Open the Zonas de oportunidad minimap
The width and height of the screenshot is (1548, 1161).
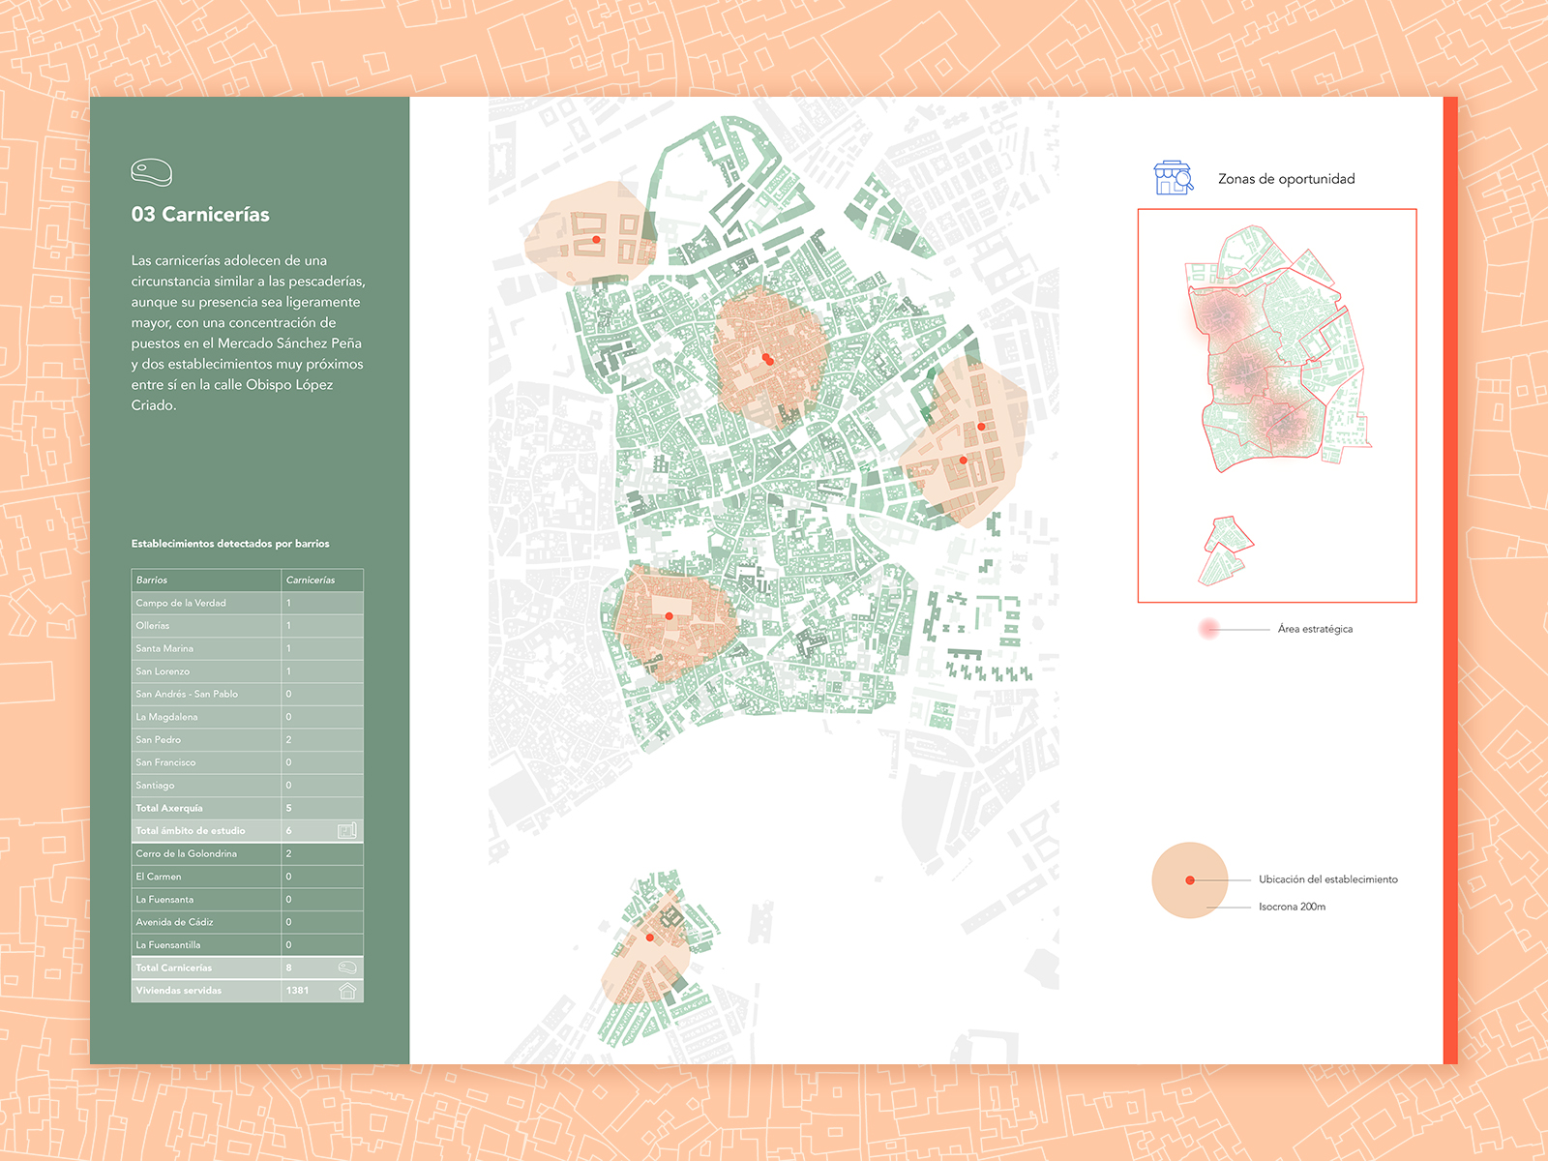point(1276,405)
